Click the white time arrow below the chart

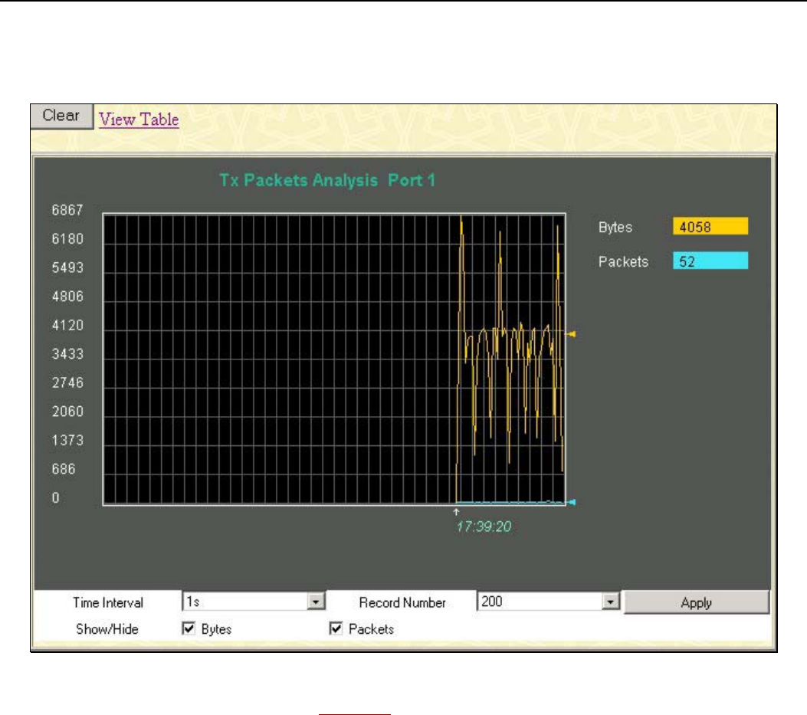[x=457, y=511]
